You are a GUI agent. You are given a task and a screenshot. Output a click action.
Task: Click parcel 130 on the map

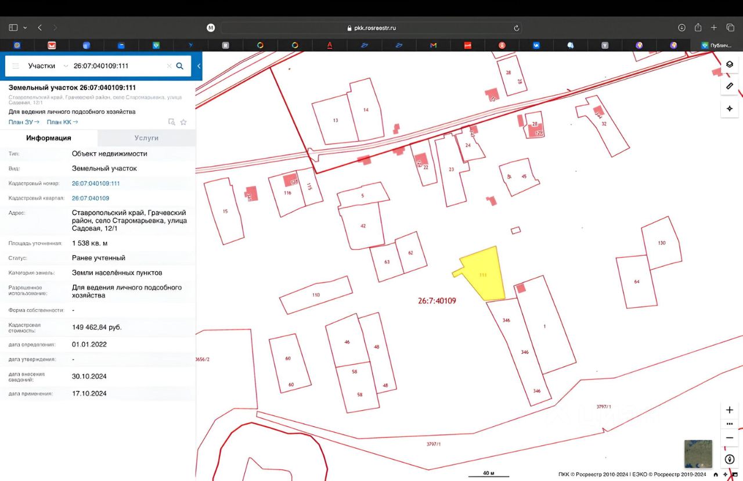[x=661, y=243]
